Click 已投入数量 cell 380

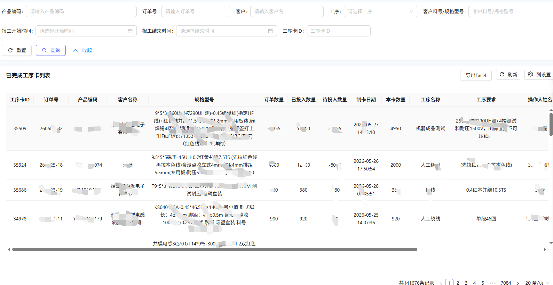303,190
